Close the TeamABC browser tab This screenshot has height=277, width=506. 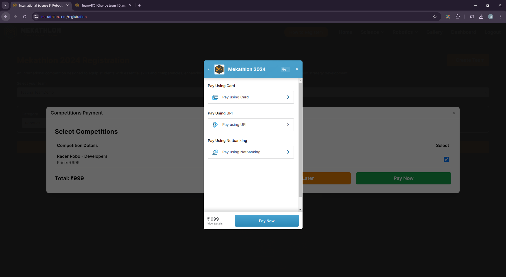point(130,5)
